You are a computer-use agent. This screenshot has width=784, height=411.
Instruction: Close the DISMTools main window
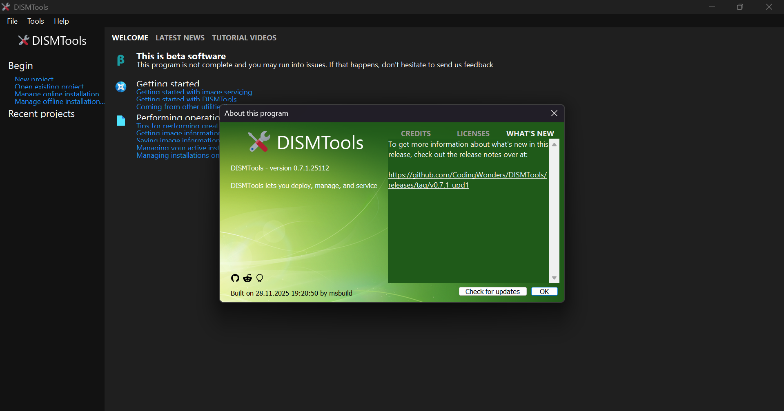pos(769,7)
